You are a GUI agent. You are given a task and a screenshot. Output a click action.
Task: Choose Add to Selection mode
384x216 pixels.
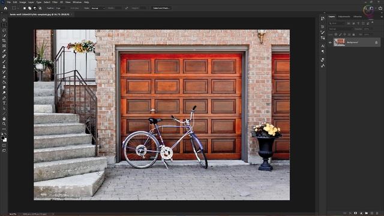[x=29, y=8]
